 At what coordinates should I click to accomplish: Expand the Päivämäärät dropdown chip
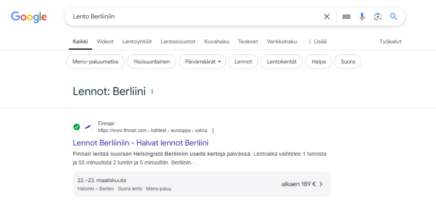point(202,62)
